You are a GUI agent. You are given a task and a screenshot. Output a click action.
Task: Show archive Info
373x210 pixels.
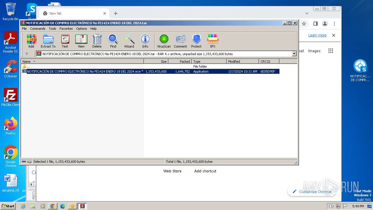[x=145, y=41]
